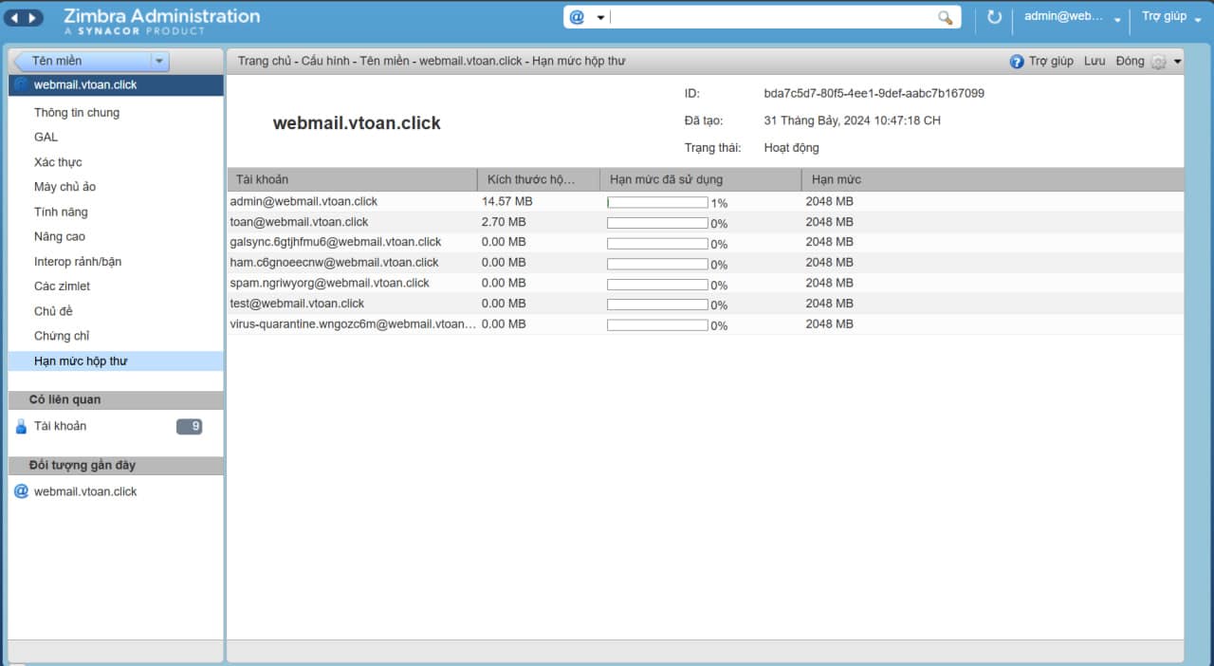Screen dimensions: 1214x666
Task: Open related Tài khoản link
Action: [x=60, y=426]
